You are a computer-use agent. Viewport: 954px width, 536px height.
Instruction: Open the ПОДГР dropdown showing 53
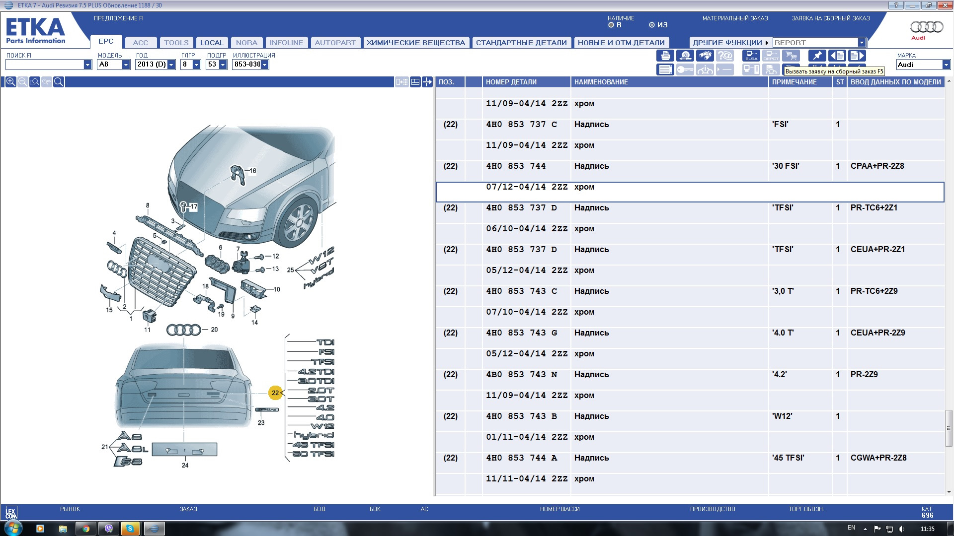click(x=223, y=65)
